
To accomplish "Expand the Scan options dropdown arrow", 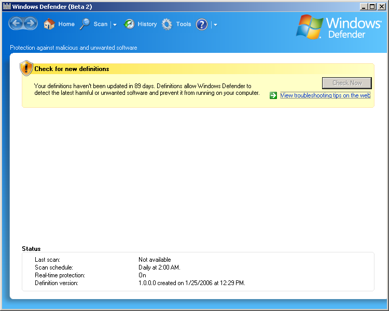I will 115,24.
